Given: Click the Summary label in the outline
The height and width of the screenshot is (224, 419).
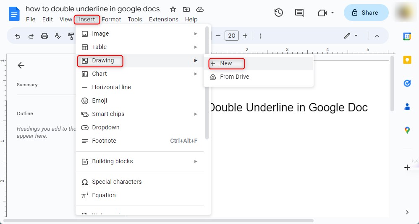Looking at the screenshot, I should pos(27,85).
